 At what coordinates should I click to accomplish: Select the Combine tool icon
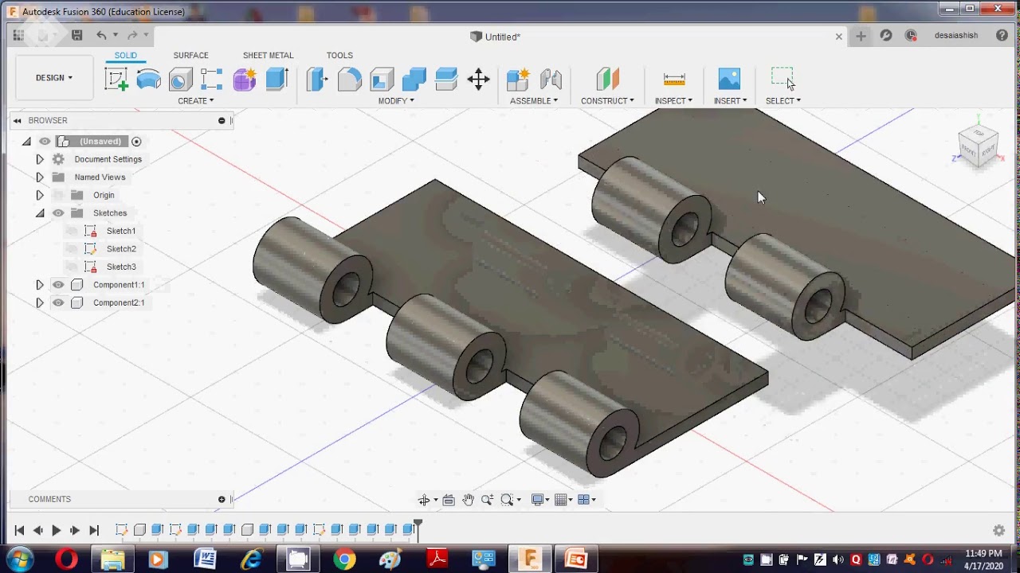click(414, 79)
